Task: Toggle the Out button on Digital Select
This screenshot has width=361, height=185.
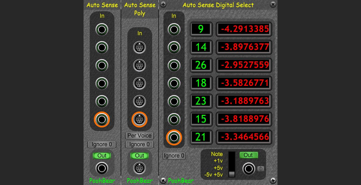Action: click(249, 155)
